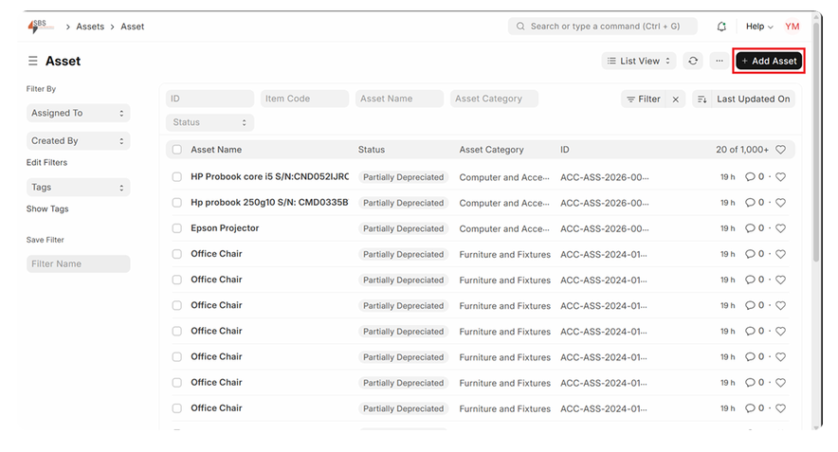Open the List View switcher dropdown
The image size is (838, 452).
coord(639,61)
